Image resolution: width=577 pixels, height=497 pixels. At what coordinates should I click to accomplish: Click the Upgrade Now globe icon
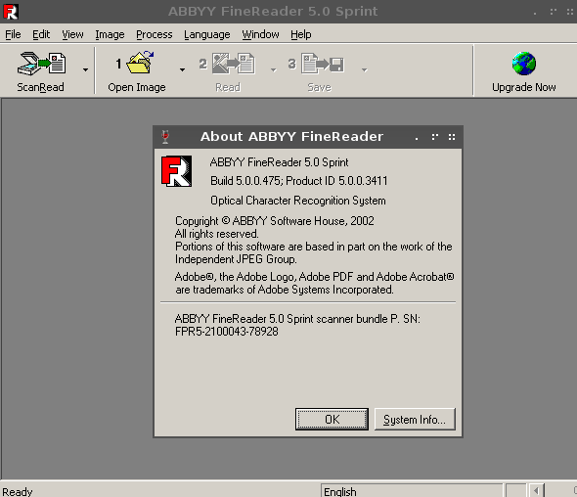[524, 64]
